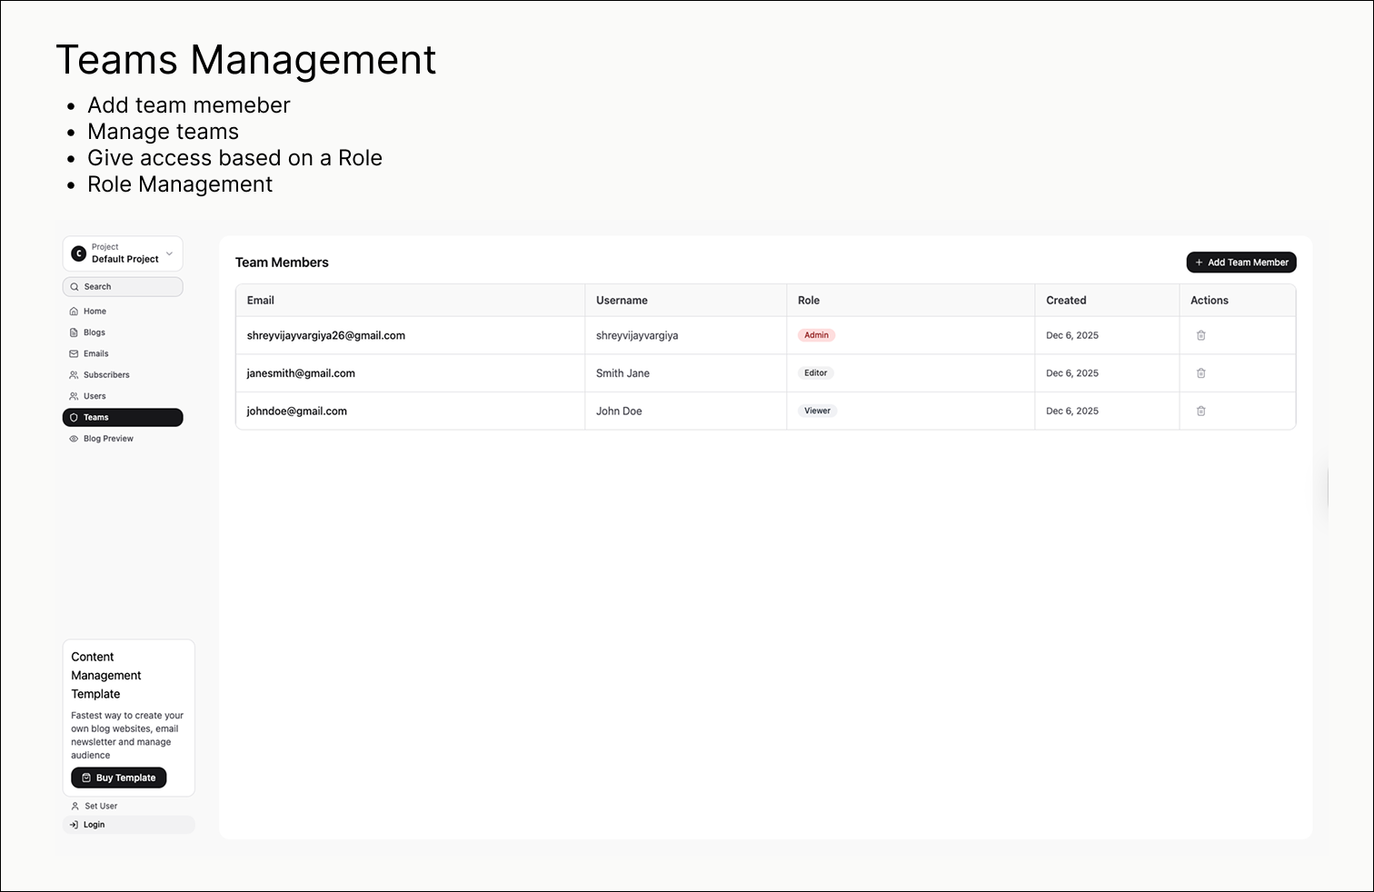Open Blog Preview eye icon
This screenshot has width=1374, height=892.
(74, 439)
